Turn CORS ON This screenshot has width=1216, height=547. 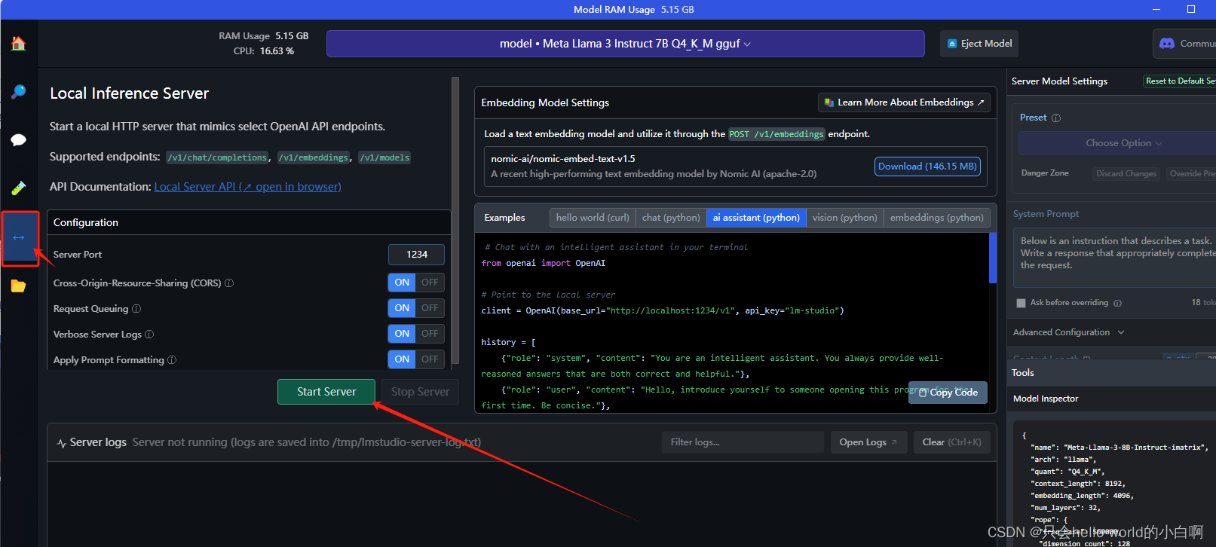click(x=402, y=283)
